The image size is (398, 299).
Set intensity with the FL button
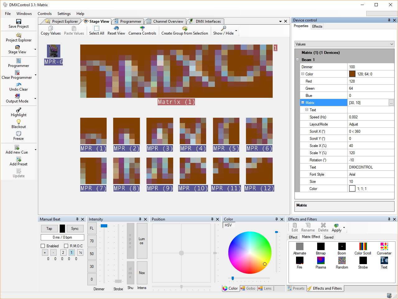(92, 228)
